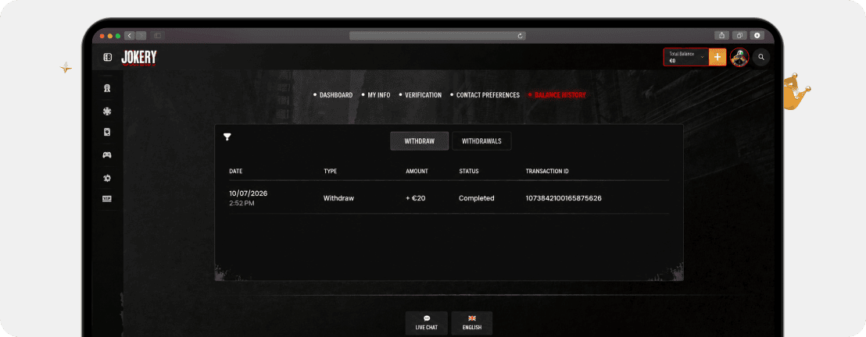Image resolution: width=866 pixels, height=337 pixels.
Task: Show browser tab overview icon
Action: 739,35
